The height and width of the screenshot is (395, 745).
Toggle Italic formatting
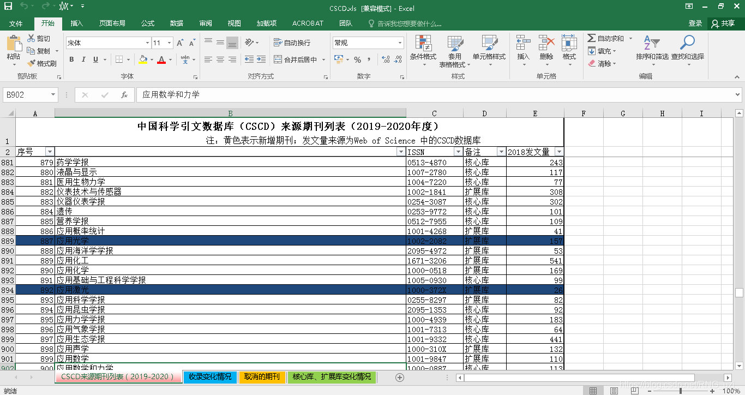tap(83, 59)
